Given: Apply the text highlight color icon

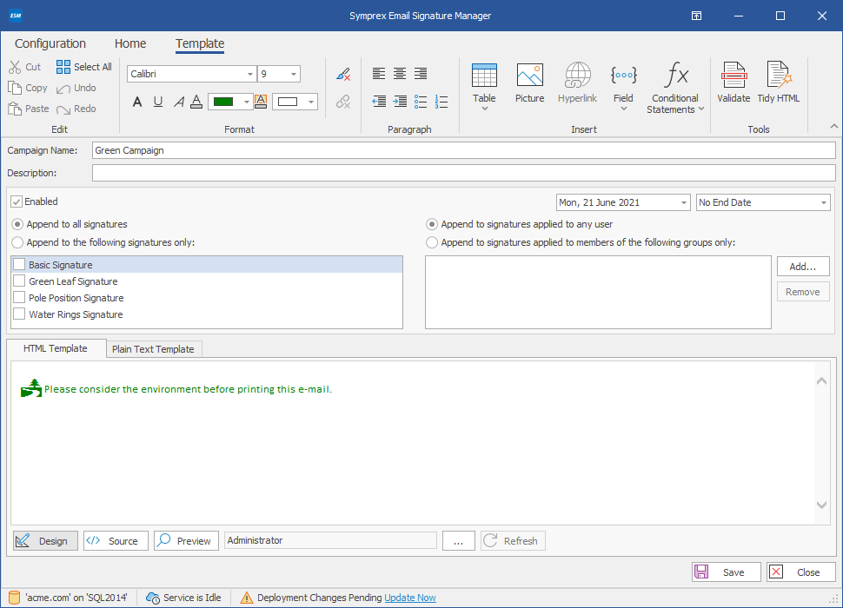Looking at the screenshot, I should [261, 102].
